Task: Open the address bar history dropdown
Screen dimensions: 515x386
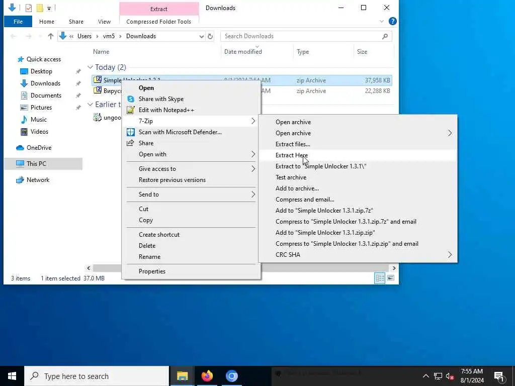Action: pyautogui.click(x=201, y=36)
